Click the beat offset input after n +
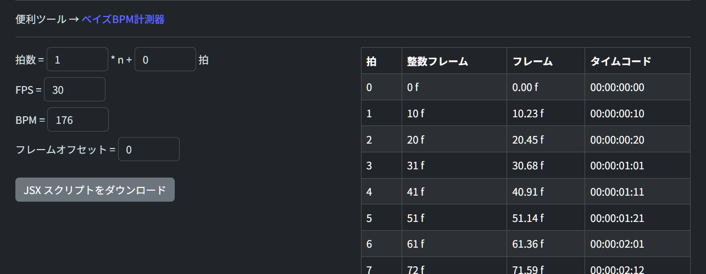The width and height of the screenshot is (706, 274). click(x=165, y=60)
